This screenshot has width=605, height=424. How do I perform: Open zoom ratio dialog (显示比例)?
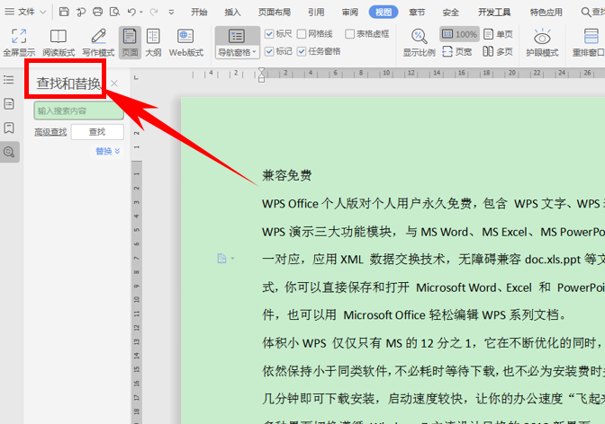pyautogui.click(x=419, y=43)
